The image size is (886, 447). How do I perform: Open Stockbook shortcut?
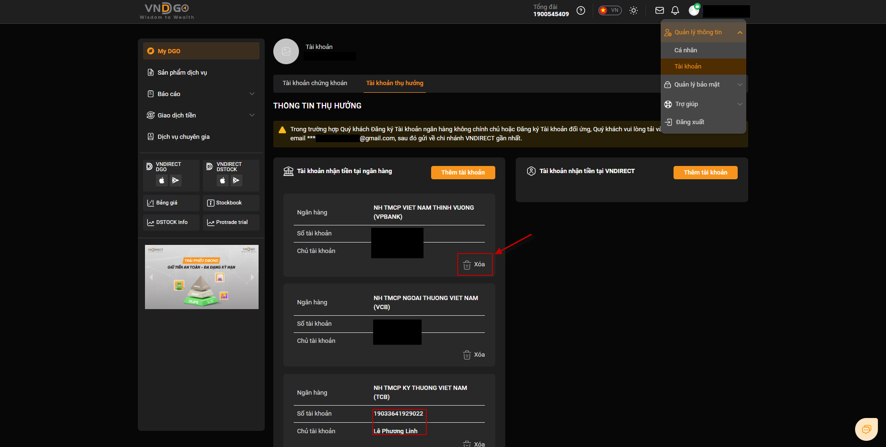(x=231, y=203)
